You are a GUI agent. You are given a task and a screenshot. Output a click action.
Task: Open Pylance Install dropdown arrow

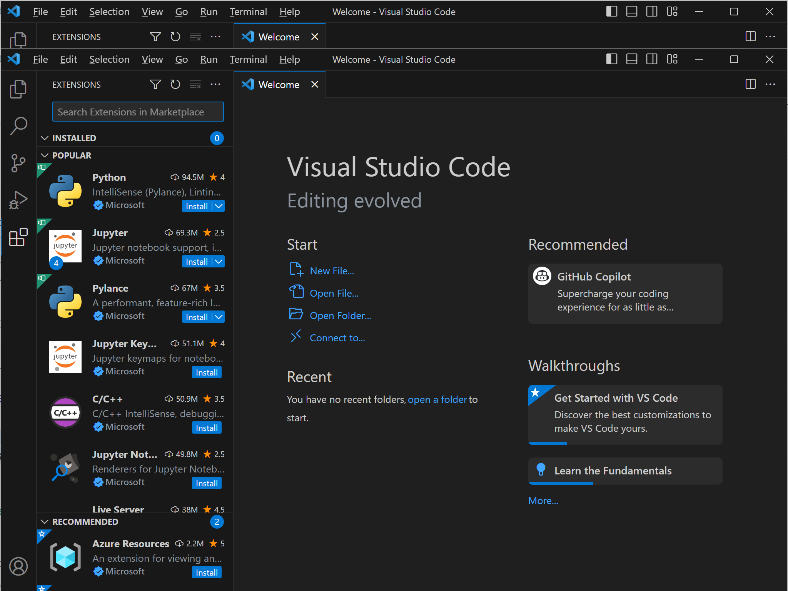(x=219, y=317)
